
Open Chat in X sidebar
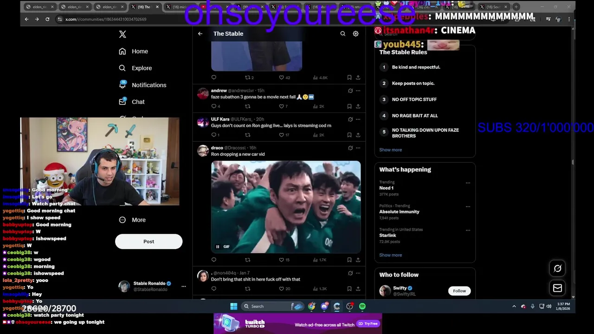pos(132,102)
